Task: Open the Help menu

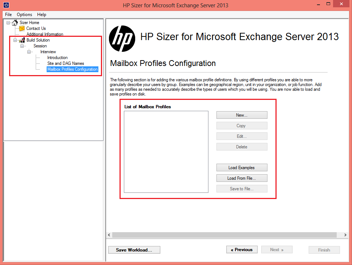Action: click(x=42, y=14)
